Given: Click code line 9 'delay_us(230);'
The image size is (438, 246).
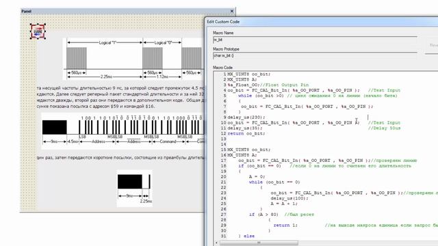Looking at the screenshot, I should [x=246, y=117].
